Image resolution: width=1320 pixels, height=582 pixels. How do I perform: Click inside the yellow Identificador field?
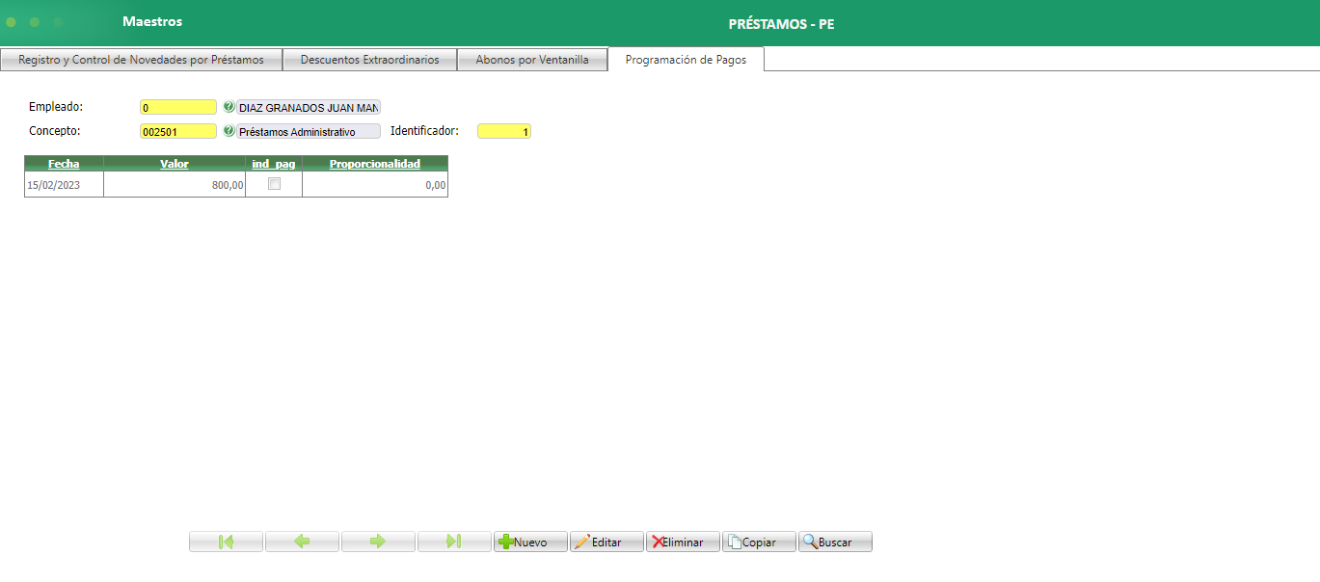pyautogui.click(x=503, y=131)
